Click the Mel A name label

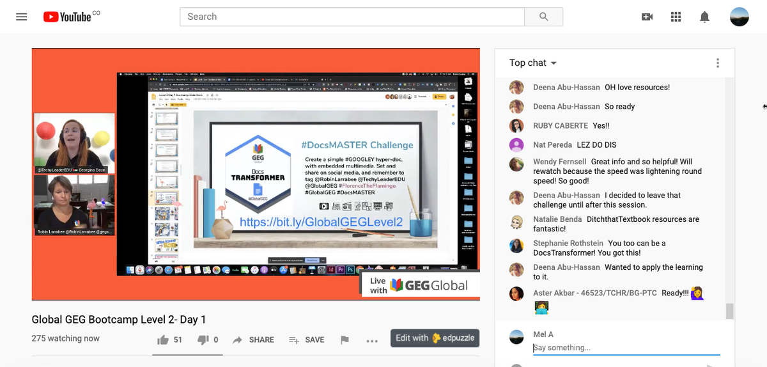[543, 334]
